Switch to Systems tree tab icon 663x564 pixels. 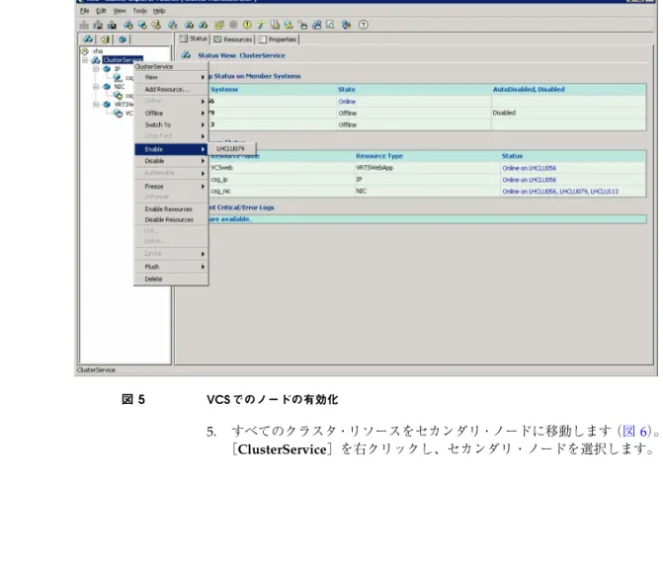[105, 40]
